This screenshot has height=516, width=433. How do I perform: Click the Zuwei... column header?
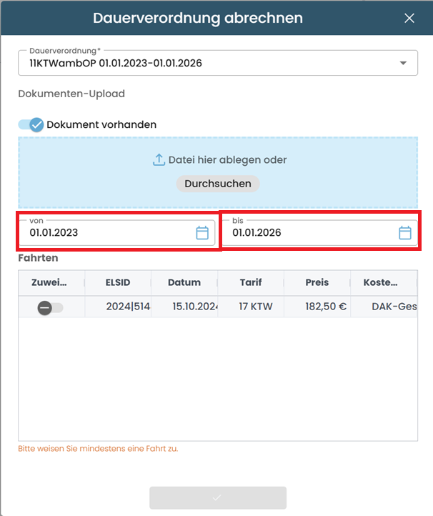(x=51, y=282)
